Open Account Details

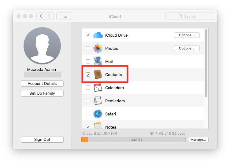(42, 83)
